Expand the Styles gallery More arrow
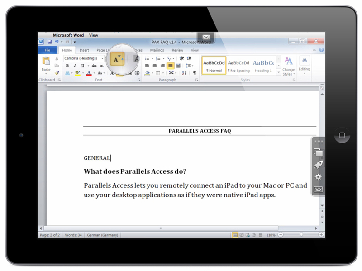The height and width of the screenshot is (271, 362). [279, 72]
